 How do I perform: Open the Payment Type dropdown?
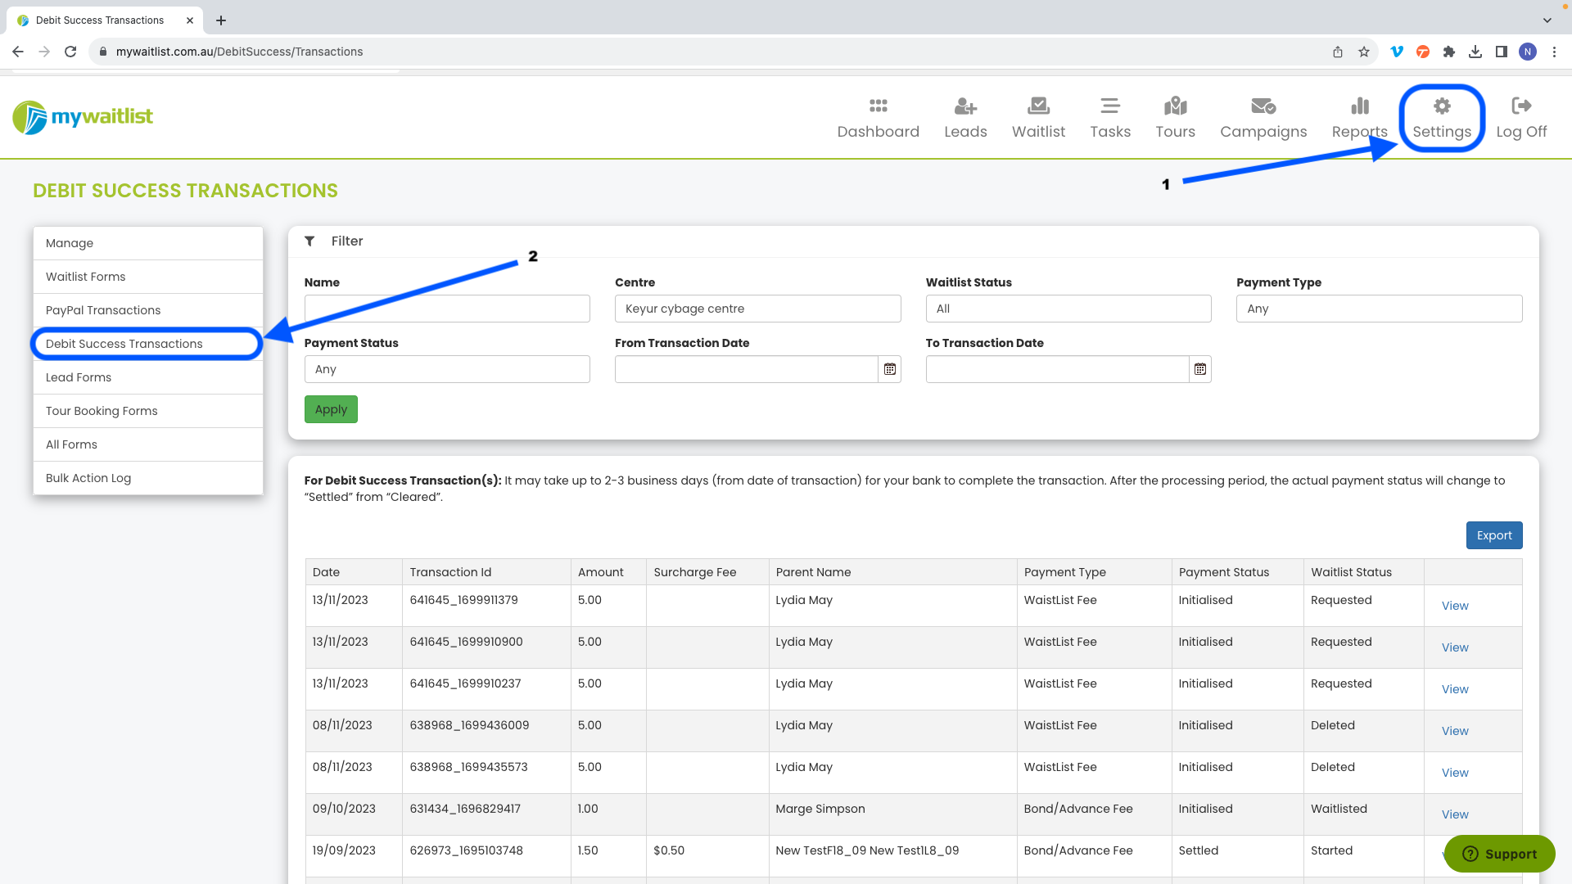click(1379, 309)
